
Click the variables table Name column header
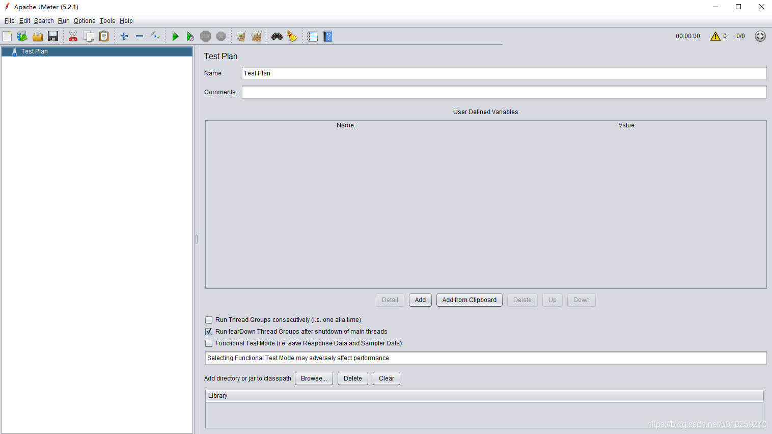[x=346, y=125]
